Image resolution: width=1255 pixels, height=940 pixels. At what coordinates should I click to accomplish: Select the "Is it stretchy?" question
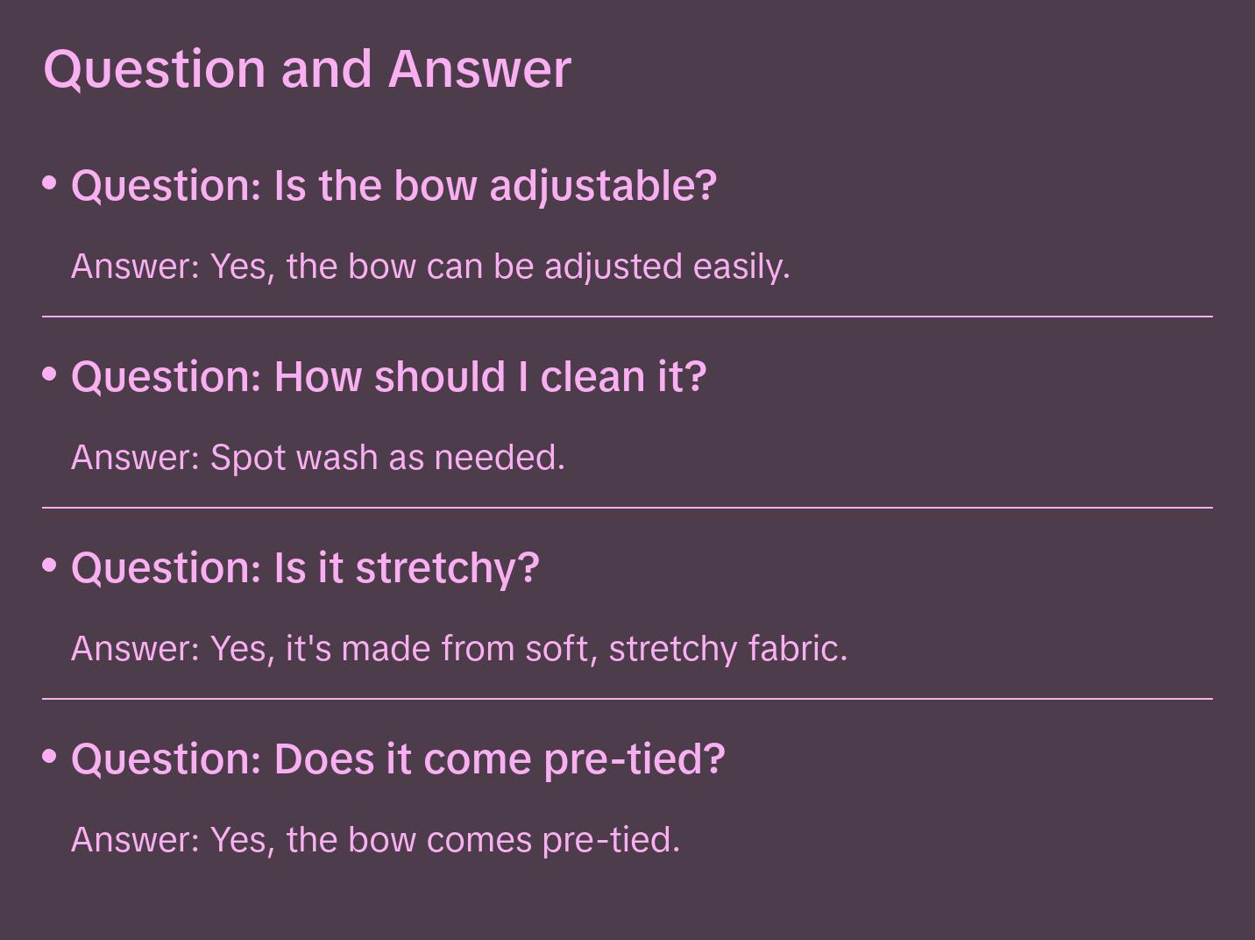coord(304,568)
